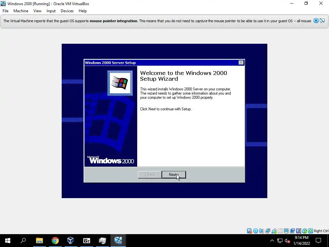This screenshot has width=329, height=247.
Task: Open the Devices menu
Action: [67, 11]
